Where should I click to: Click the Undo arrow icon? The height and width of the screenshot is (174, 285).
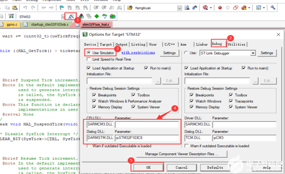point(25,8)
